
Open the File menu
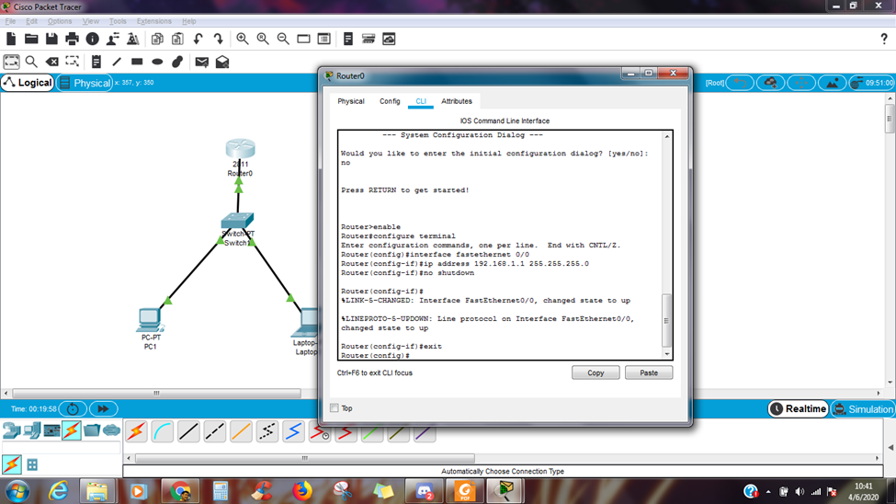(10, 21)
